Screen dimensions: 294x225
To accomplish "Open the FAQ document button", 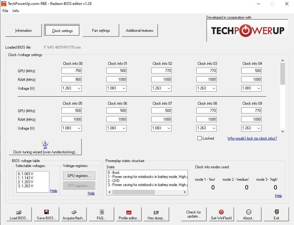I will [101, 214].
